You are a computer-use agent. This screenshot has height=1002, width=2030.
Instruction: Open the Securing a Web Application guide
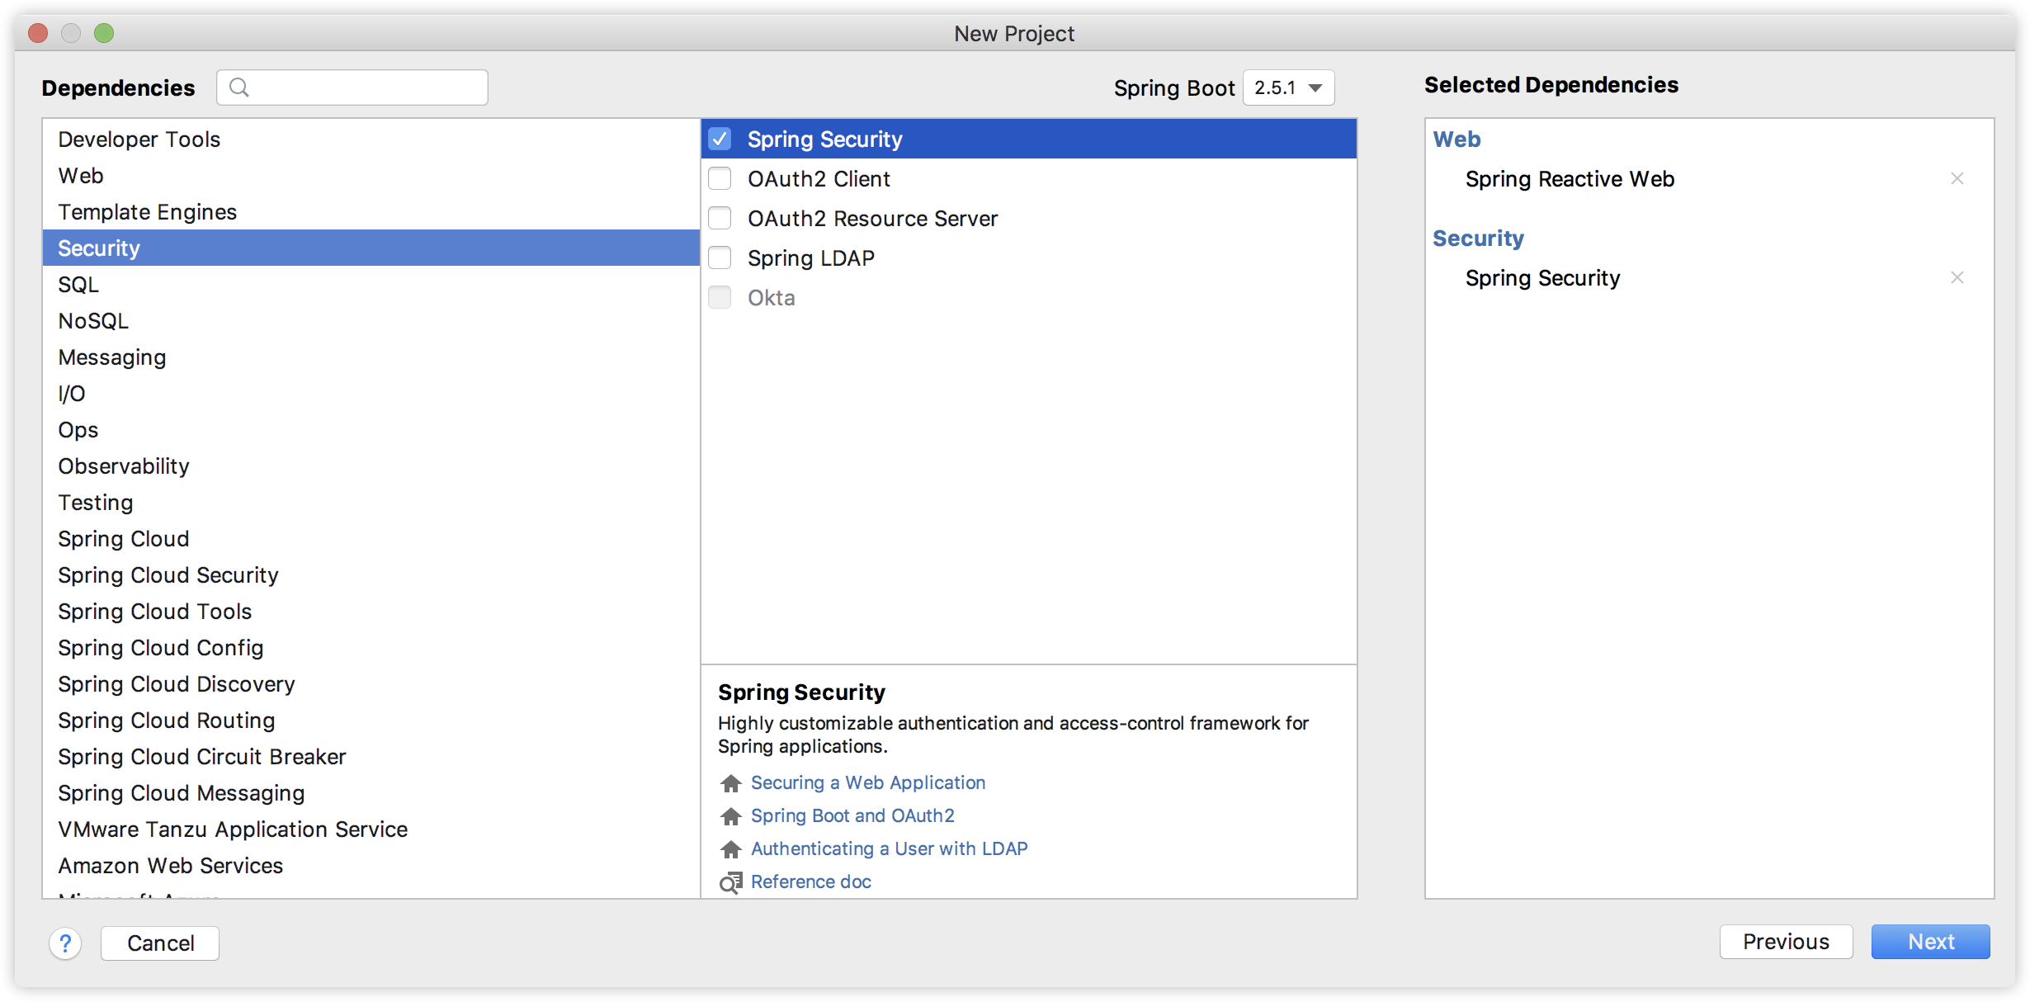click(867, 782)
